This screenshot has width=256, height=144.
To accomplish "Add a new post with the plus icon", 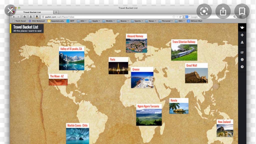I will 242,35.
